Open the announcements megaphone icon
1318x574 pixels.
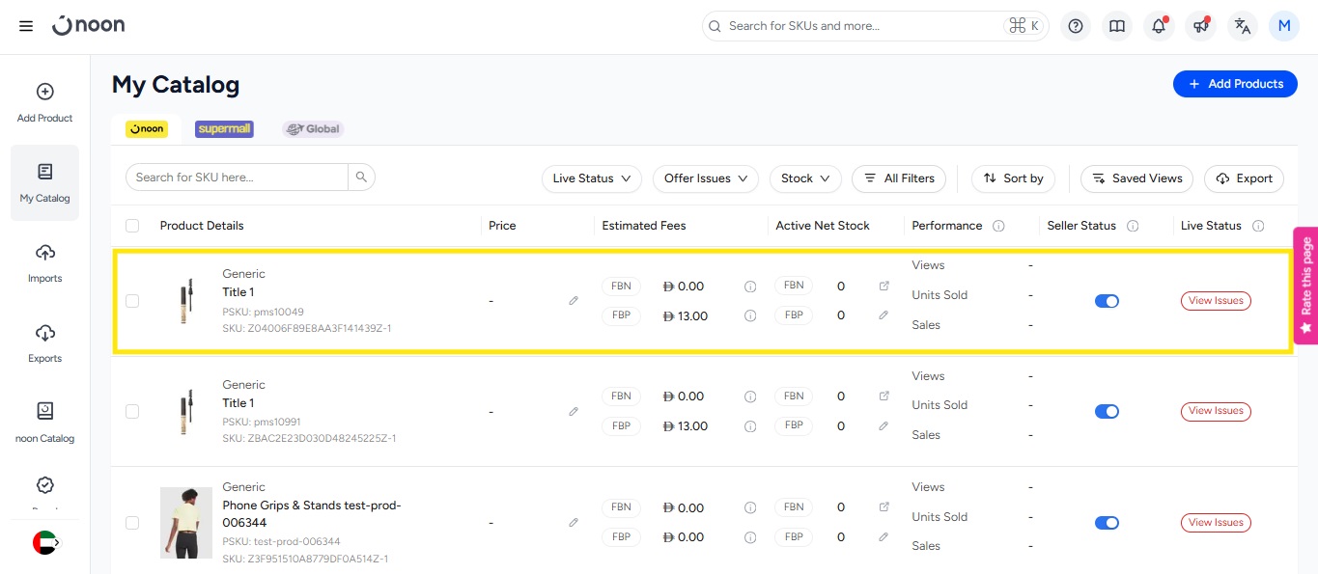1200,26
